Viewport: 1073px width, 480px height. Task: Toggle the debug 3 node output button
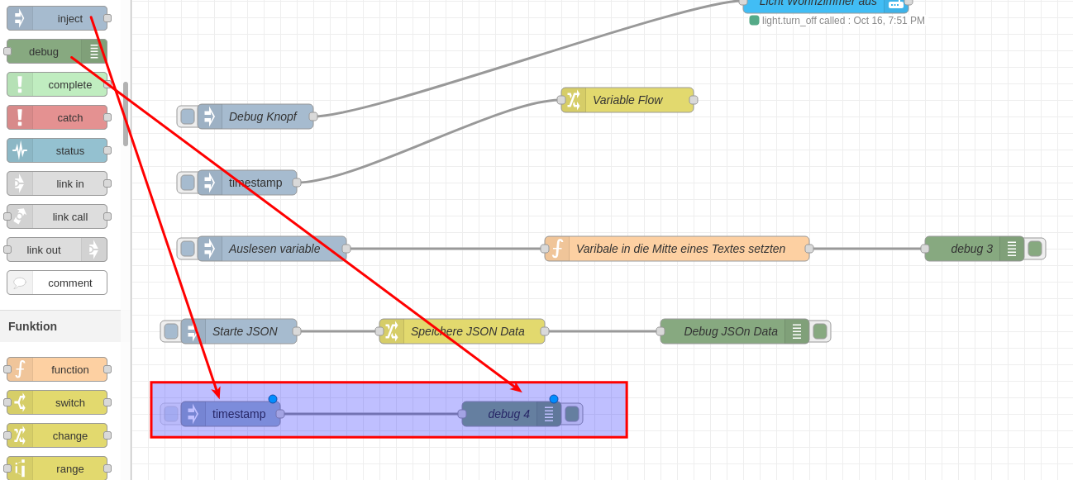(x=1035, y=249)
